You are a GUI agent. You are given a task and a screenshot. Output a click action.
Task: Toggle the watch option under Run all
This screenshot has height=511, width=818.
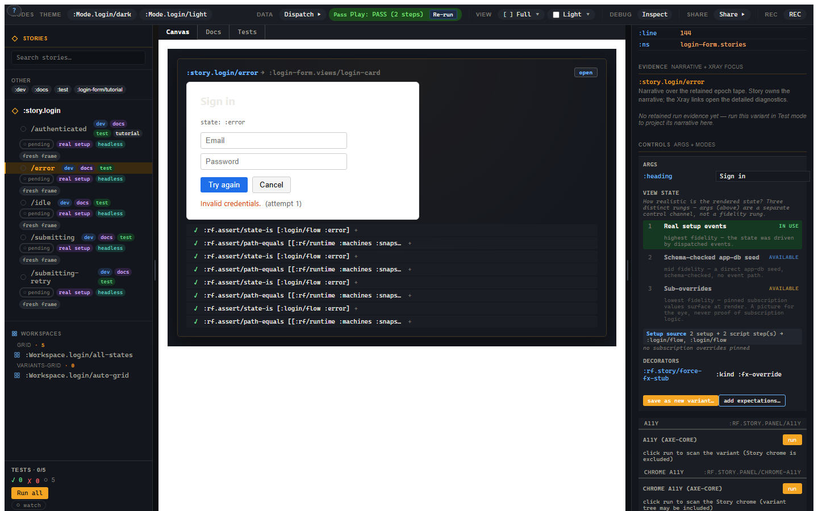tap(28, 505)
